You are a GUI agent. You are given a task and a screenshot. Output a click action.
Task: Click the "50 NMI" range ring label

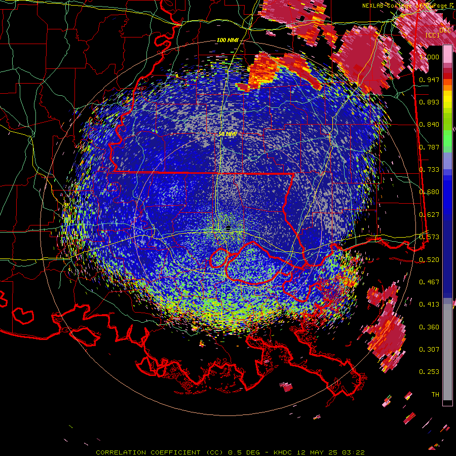click(x=227, y=134)
